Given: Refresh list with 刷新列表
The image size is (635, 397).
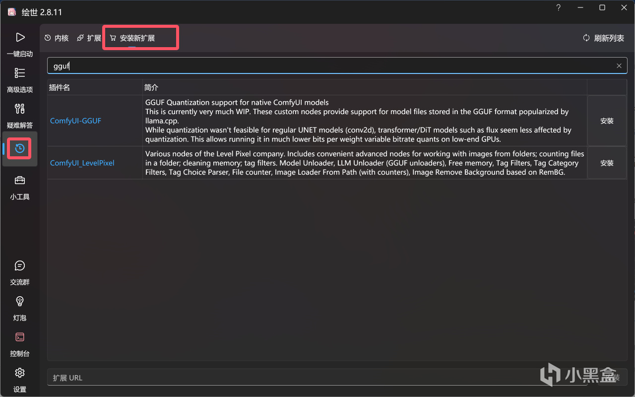Looking at the screenshot, I should [x=604, y=38].
